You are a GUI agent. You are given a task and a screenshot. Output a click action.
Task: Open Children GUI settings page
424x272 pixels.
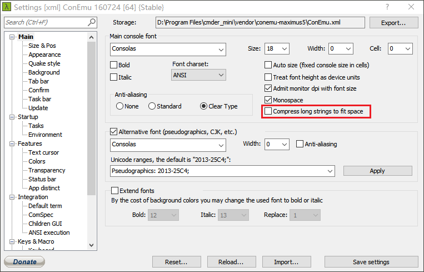tap(45, 224)
